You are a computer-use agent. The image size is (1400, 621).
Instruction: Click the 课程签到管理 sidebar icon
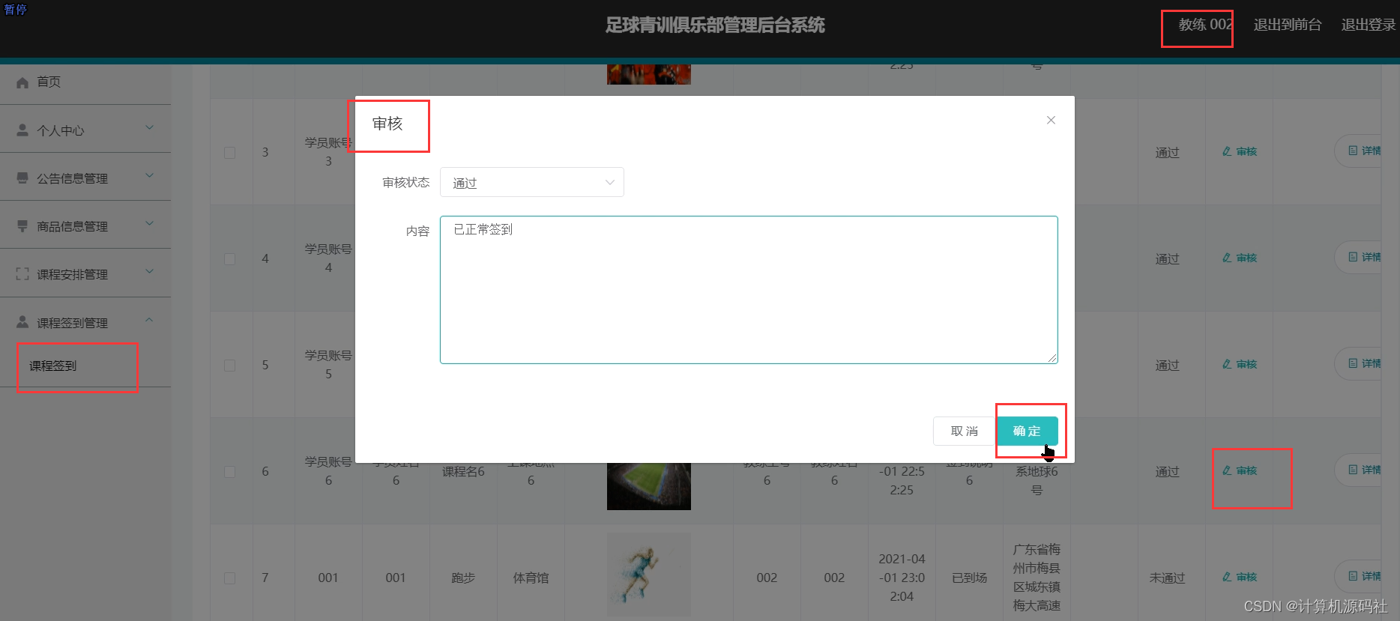point(22,322)
